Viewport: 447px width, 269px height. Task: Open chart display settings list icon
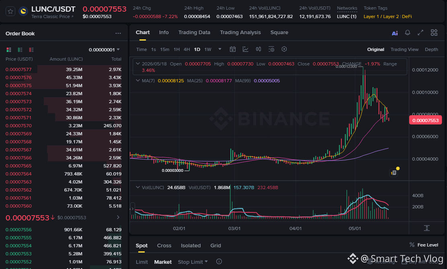pyautogui.click(x=271, y=49)
